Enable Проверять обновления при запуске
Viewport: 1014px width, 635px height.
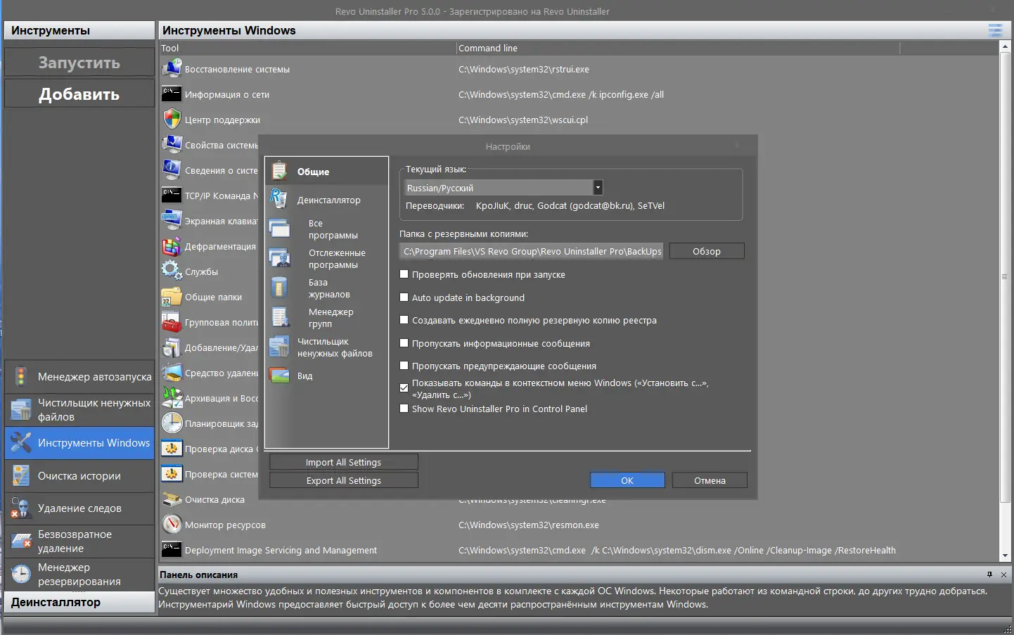[x=404, y=274]
